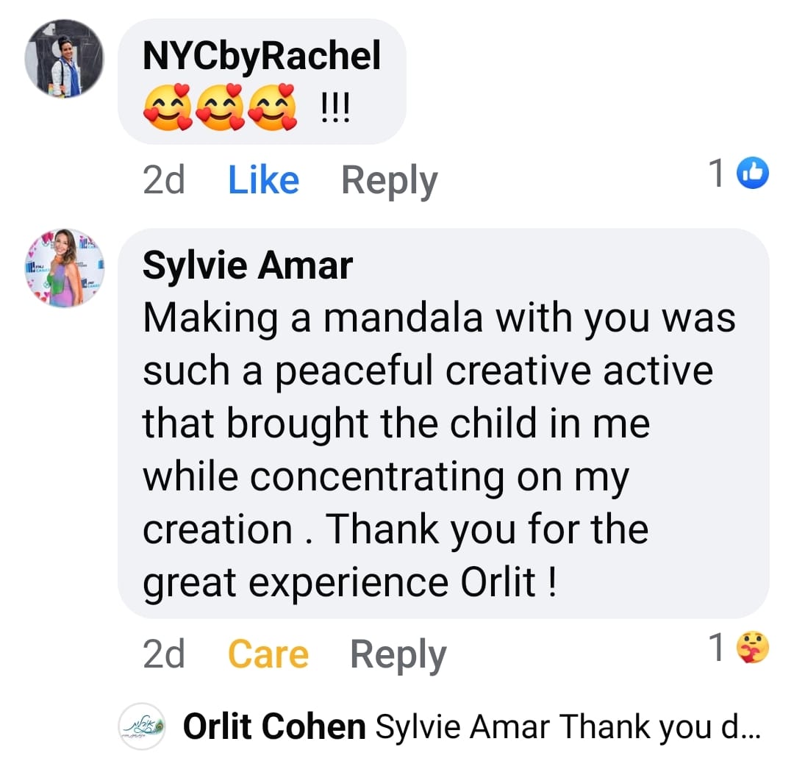Click the NYCbyRachel commenter name
794x772 pixels.
click(262, 56)
